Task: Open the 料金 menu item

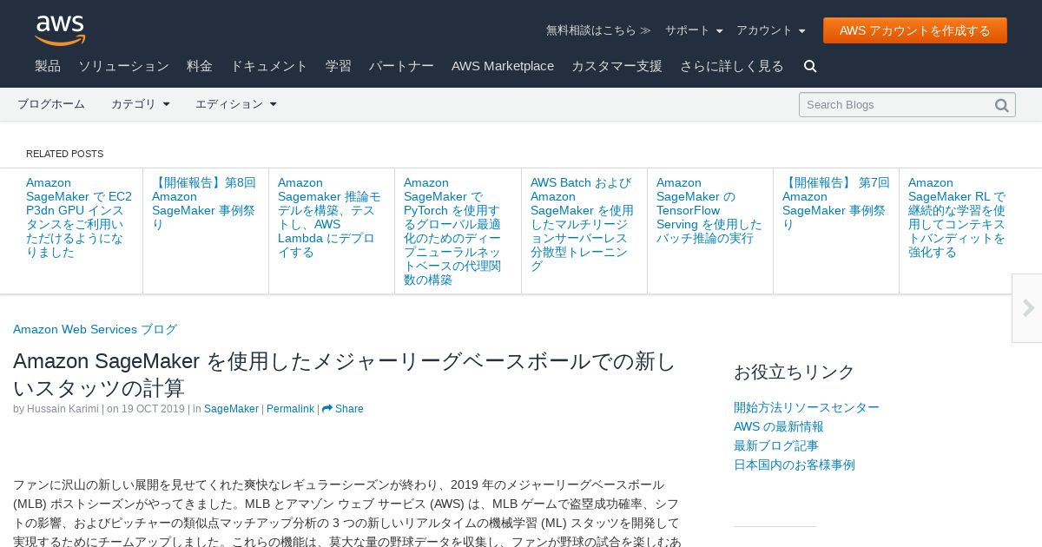Action: (200, 66)
